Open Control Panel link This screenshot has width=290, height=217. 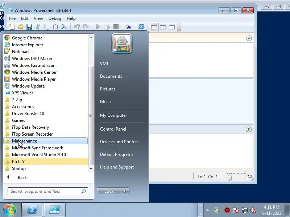pos(113,129)
